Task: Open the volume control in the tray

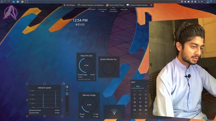Action: 185,2
